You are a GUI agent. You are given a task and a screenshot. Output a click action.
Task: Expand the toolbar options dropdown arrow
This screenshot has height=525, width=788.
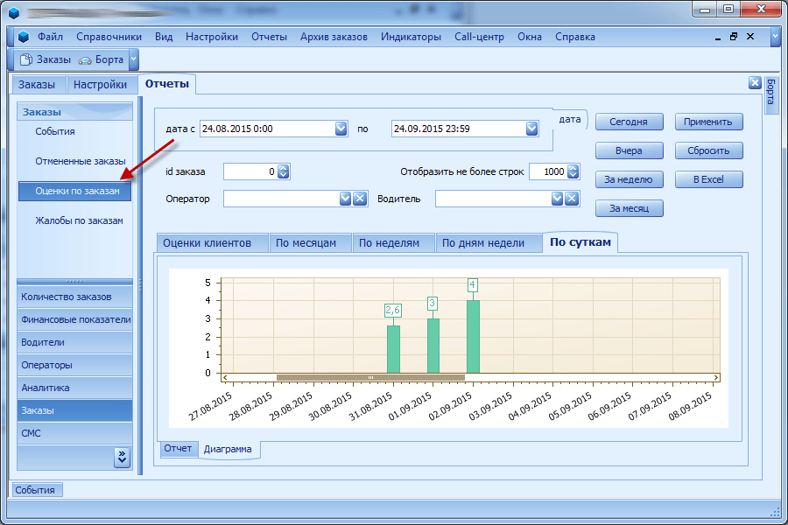(134, 59)
